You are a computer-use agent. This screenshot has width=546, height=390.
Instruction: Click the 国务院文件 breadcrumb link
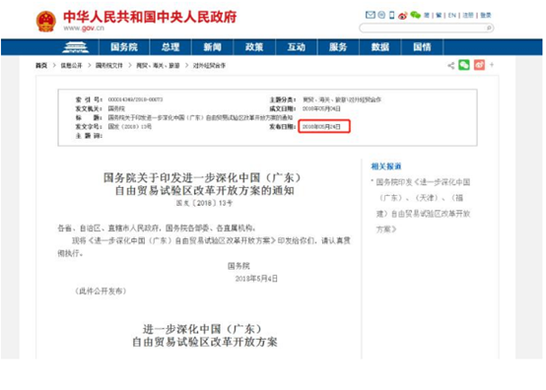[109, 65]
